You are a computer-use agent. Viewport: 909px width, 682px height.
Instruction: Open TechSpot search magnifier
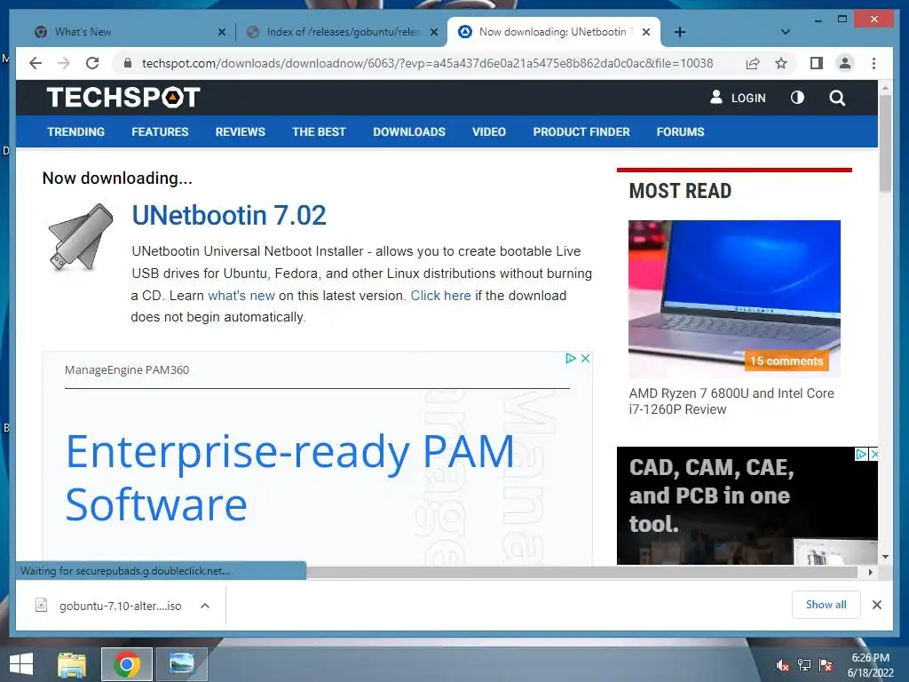click(x=837, y=98)
